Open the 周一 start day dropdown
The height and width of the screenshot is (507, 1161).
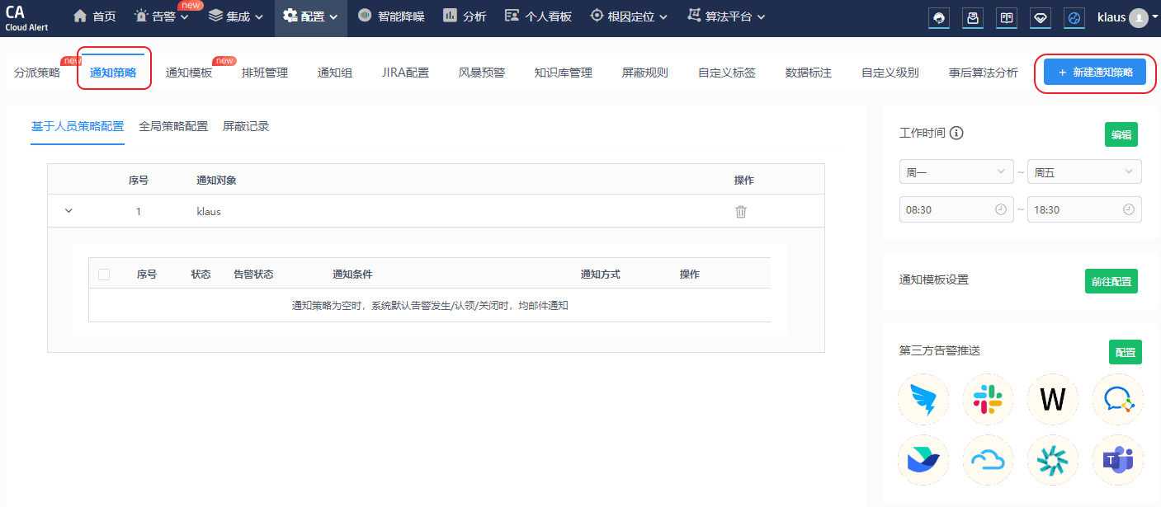pyautogui.click(x=956, y=172)
